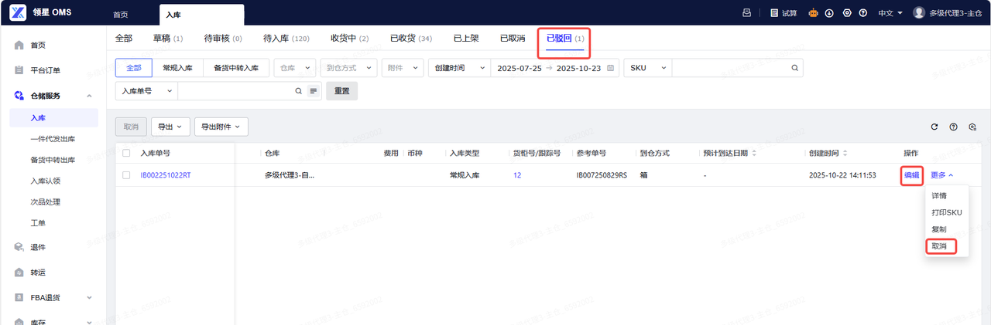Image resolution: width=991 pixels, height=325 pixels.
Task: Open 一件代发出库 in sidebar
Action: (53, 139)
